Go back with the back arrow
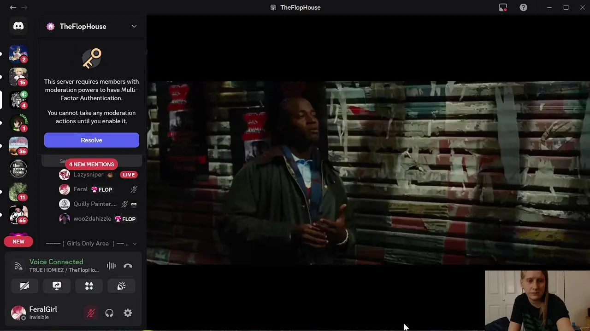This screenshot has height=331, width=590. [13, 7]
